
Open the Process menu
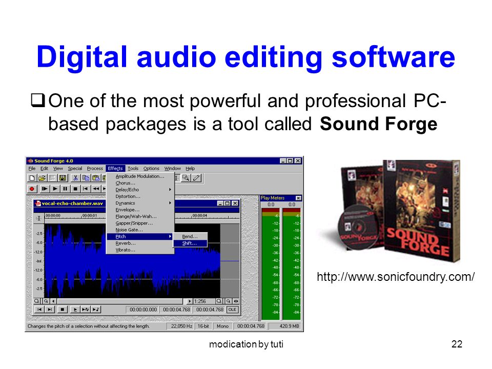coord(95,169)
